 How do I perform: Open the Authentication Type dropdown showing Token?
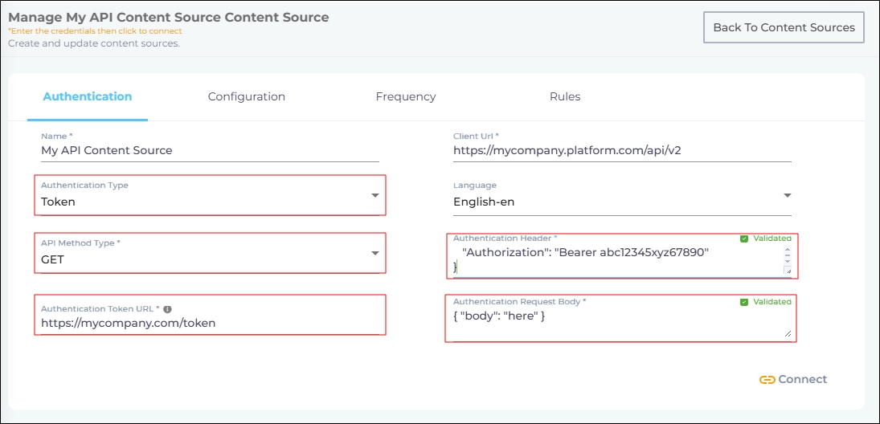(209, 202)
